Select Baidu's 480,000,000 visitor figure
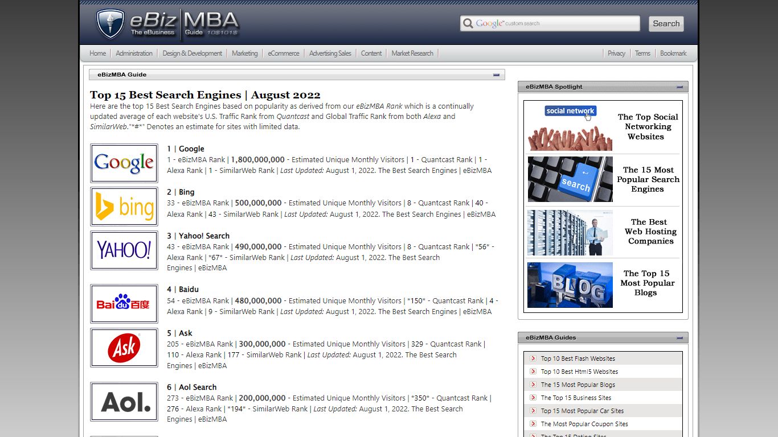 point(258,301)
